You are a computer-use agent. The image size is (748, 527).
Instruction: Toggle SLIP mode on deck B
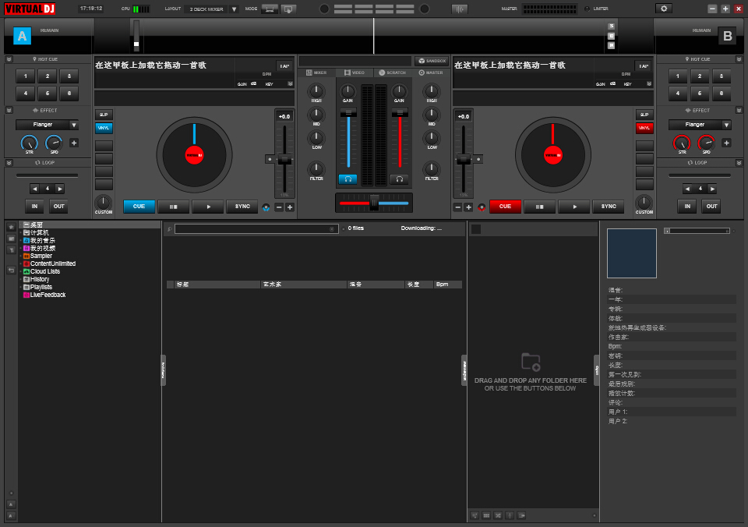click(644, 115)
